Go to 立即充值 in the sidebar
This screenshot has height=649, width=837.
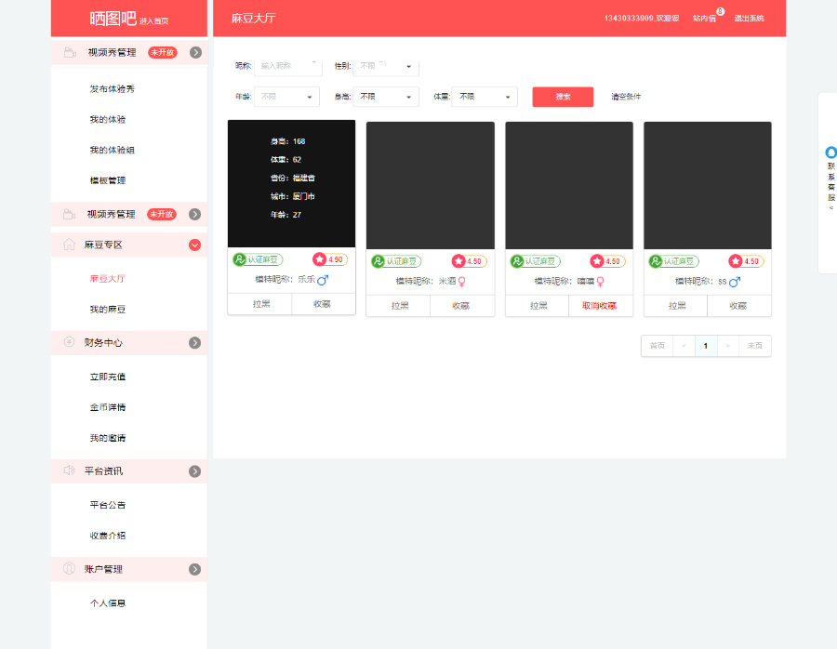(108, 377)
